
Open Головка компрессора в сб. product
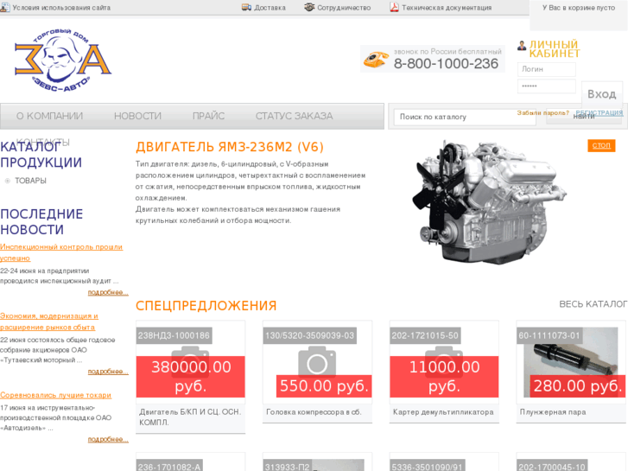click(x=314, y=412)
